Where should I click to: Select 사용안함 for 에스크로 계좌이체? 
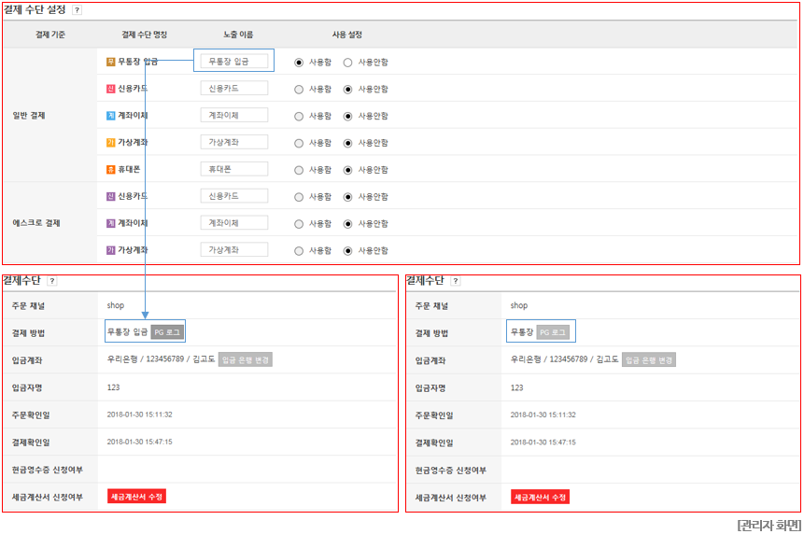pos(348,224)
